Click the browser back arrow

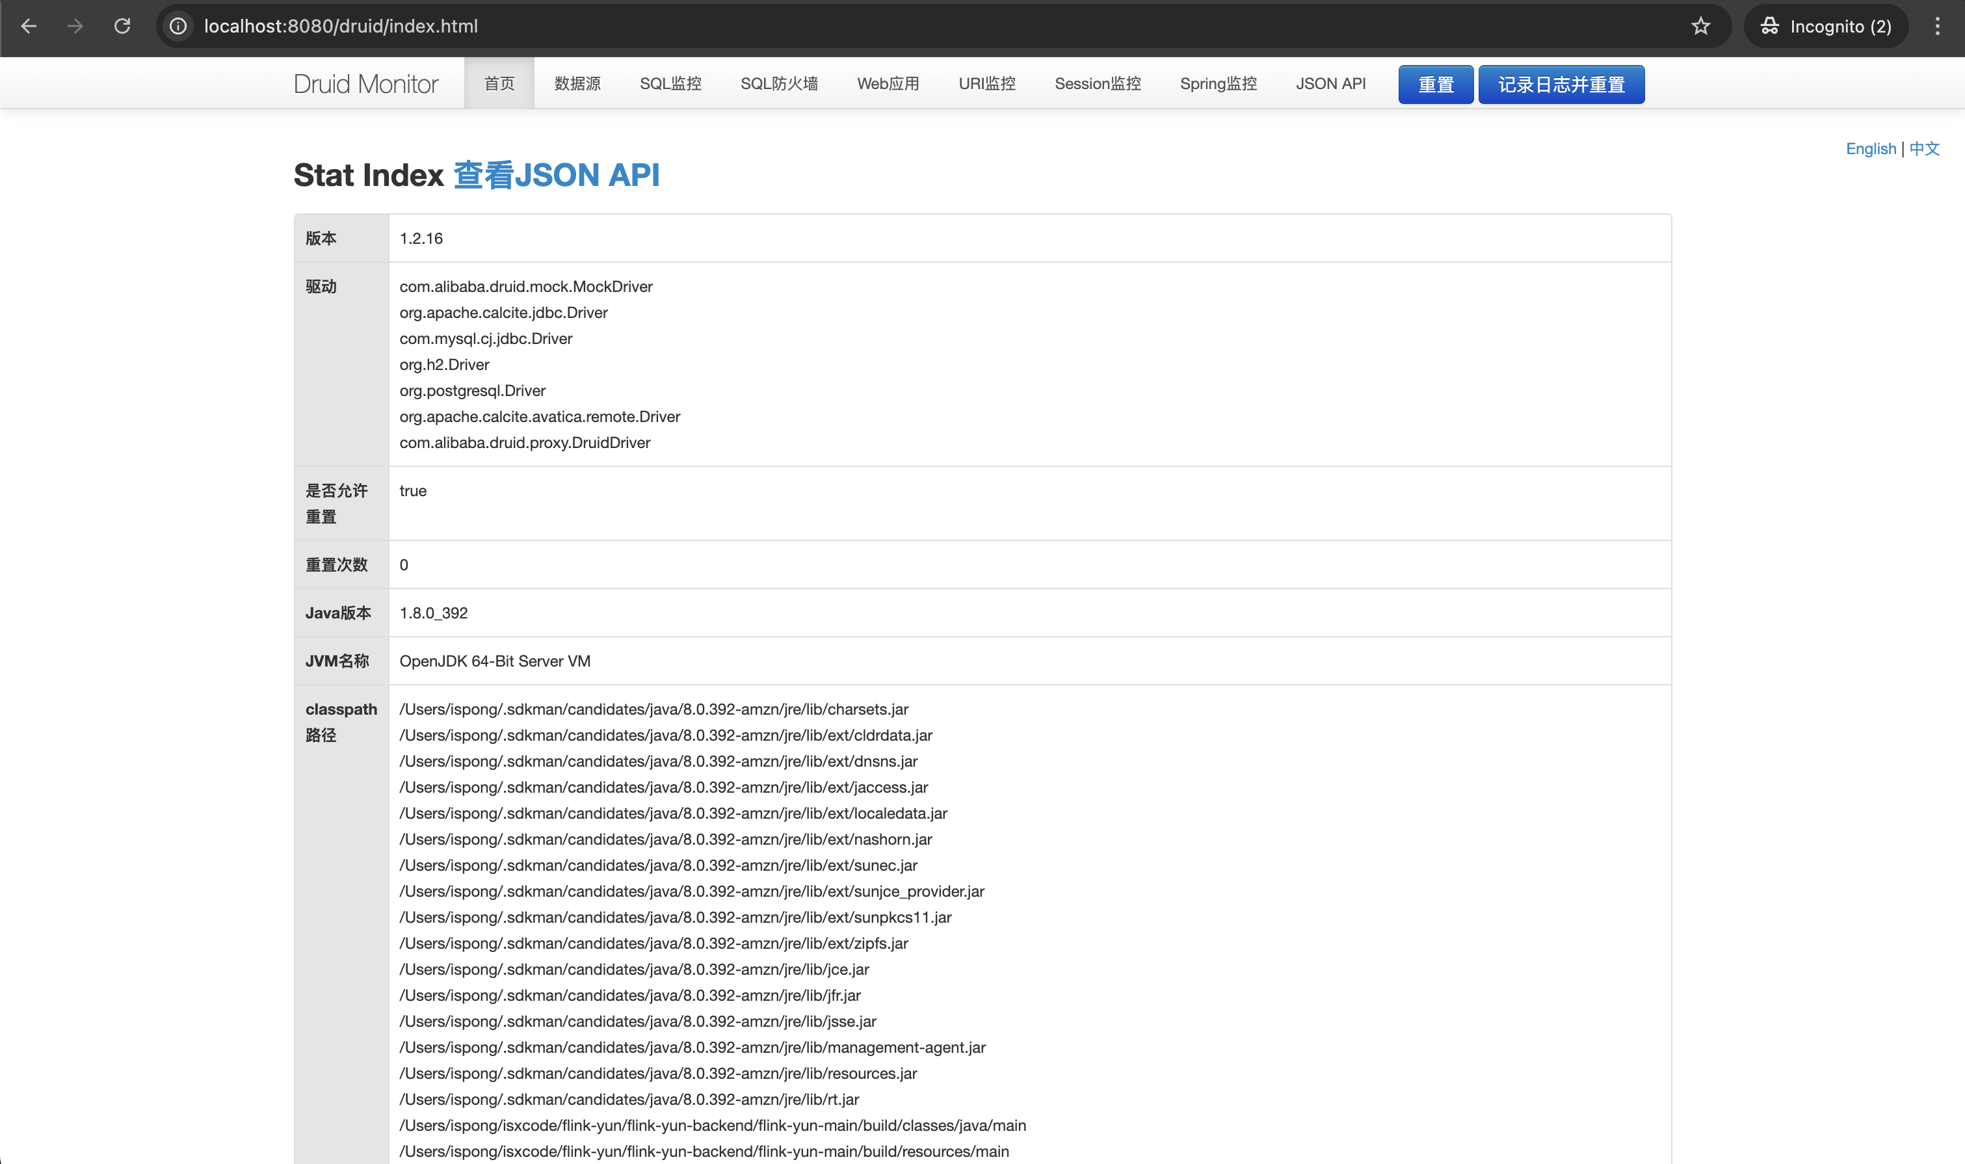(x=29, y=26)
